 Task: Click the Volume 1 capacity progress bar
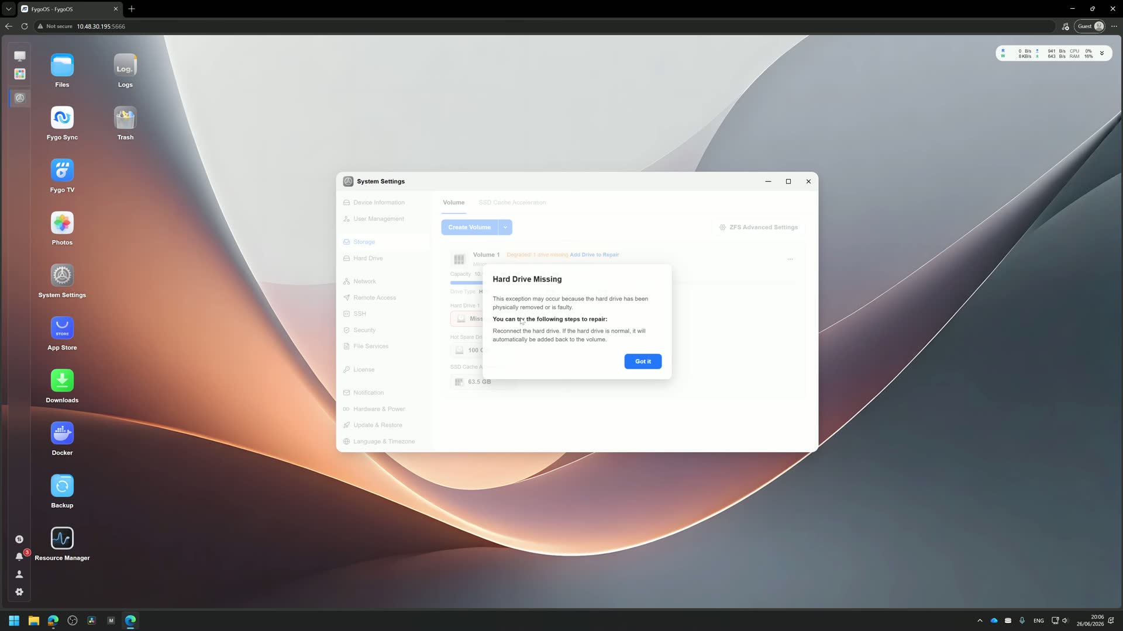[623, 283]
